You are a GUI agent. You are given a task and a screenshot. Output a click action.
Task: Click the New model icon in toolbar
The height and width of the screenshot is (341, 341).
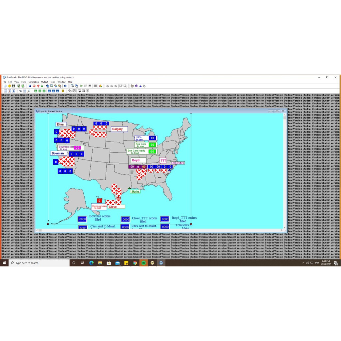coord(5,86)
